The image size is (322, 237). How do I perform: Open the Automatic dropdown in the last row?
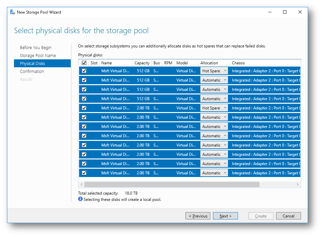[214, 173]
